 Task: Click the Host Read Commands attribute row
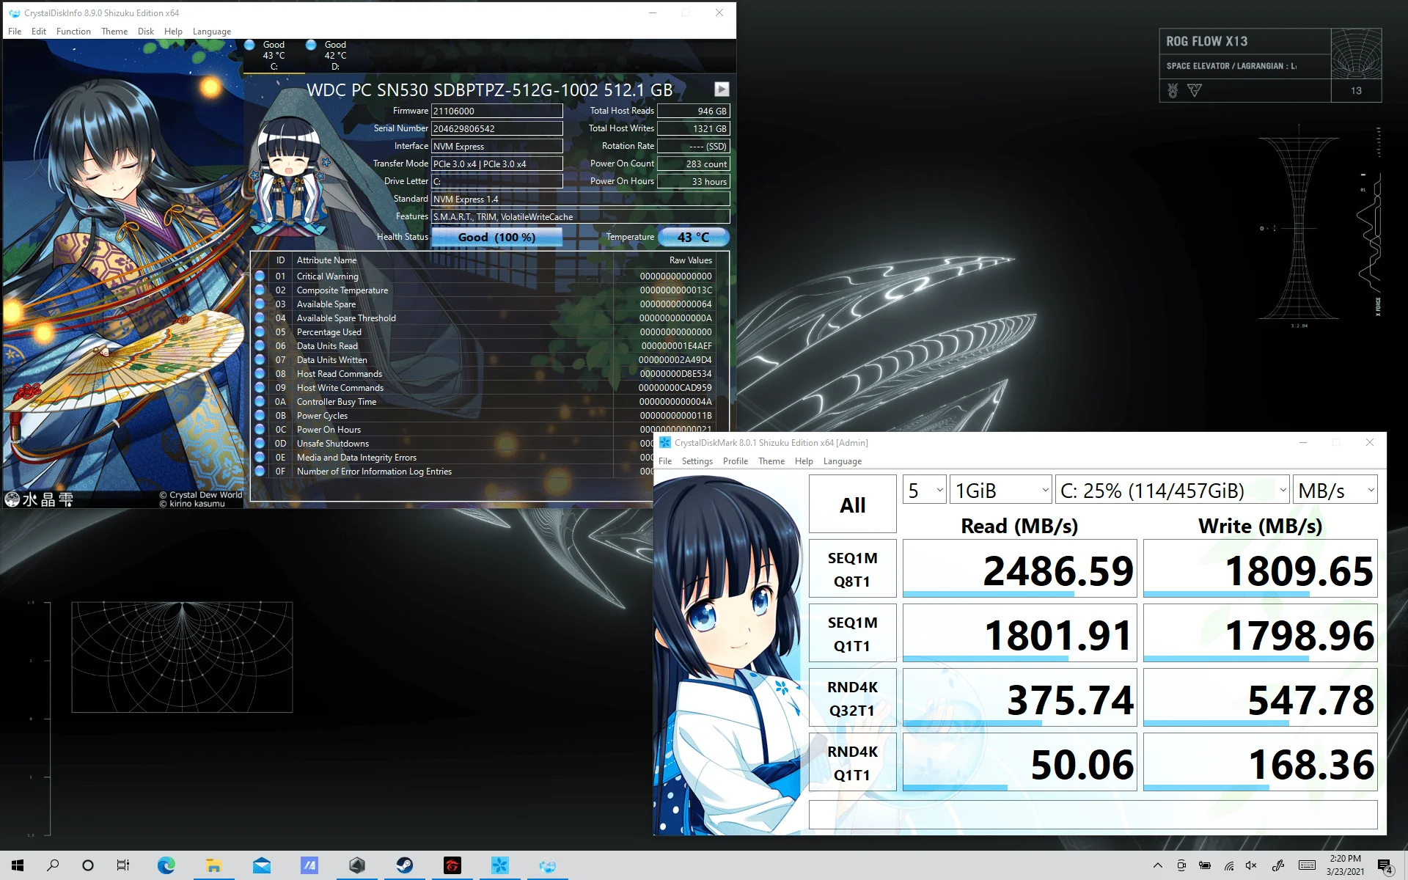click(484, 374)
